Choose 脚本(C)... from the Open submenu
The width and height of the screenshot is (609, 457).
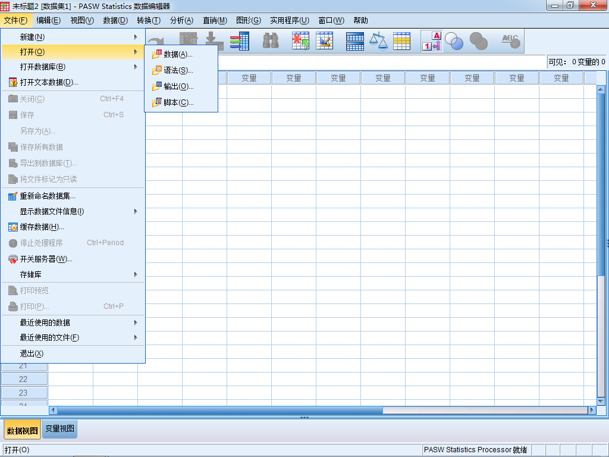coord(181,102)
